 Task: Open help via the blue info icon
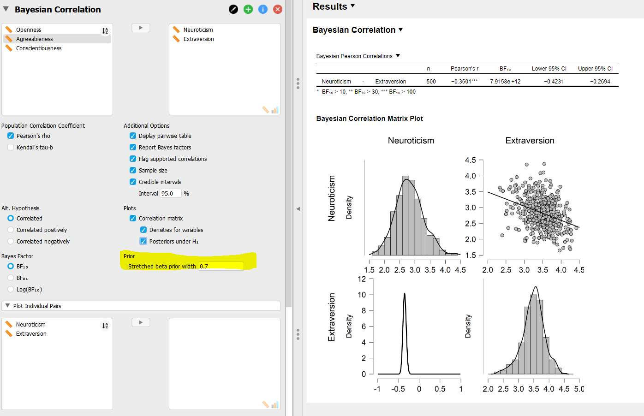click(x=262, y=9)
